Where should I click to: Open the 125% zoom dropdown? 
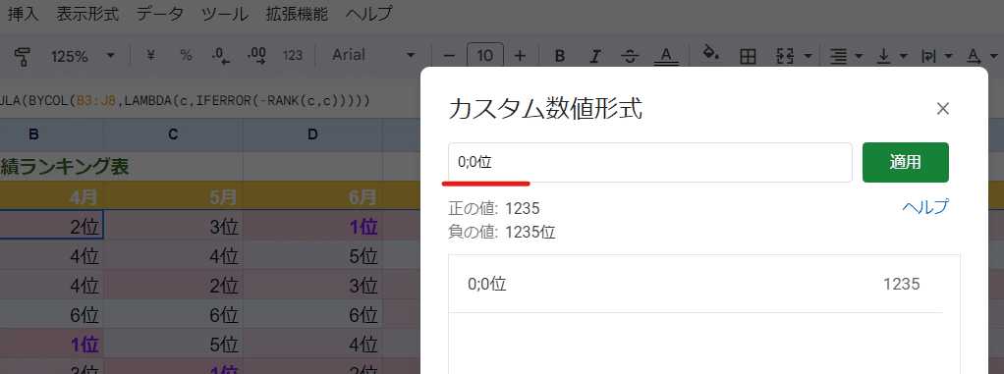[x=83, y=56]
